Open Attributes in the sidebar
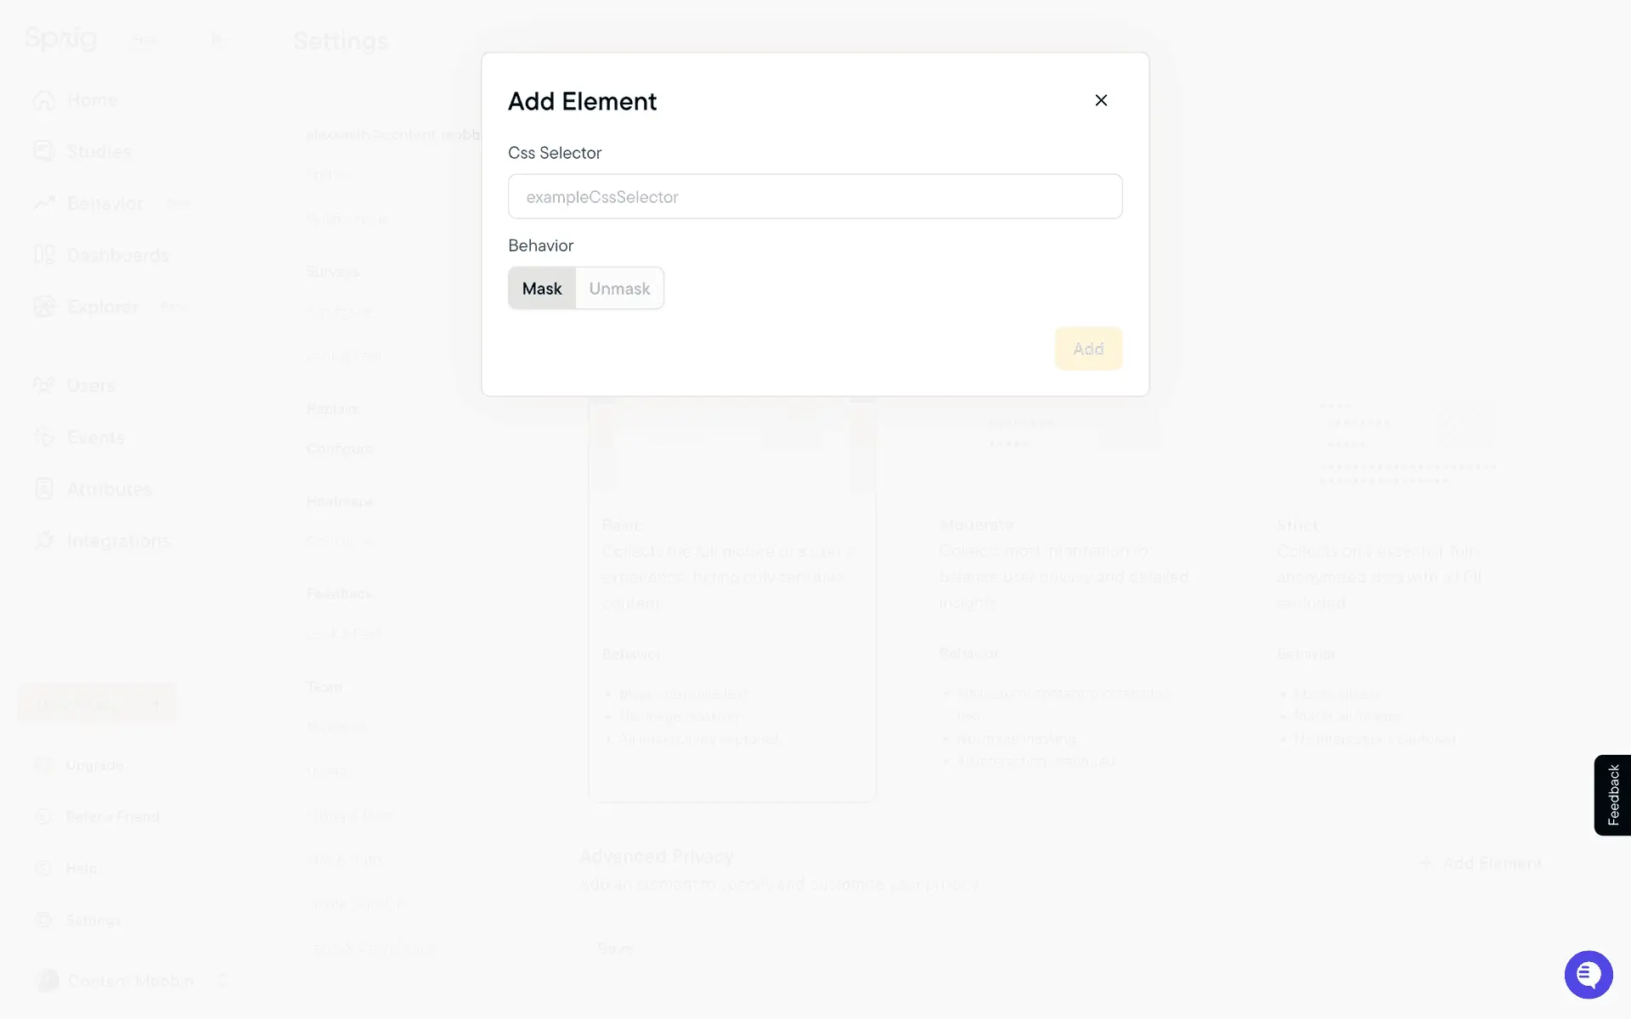Viewport: 1631px width, 1019px height. click(x=109, y=489)
